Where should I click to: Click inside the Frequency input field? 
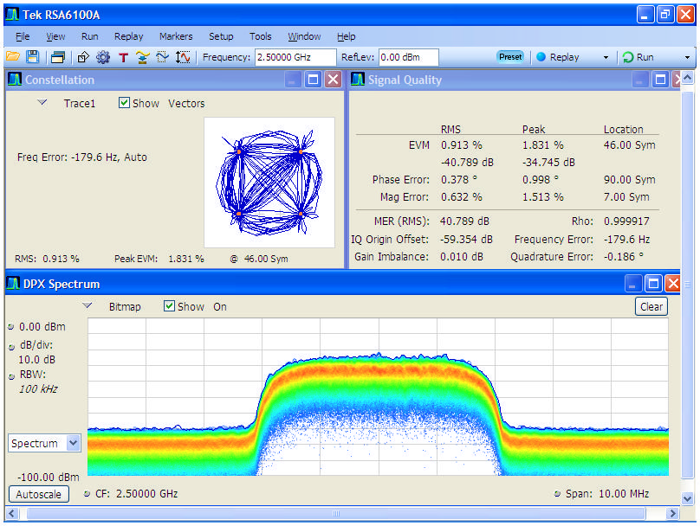[x=295, y=57]
